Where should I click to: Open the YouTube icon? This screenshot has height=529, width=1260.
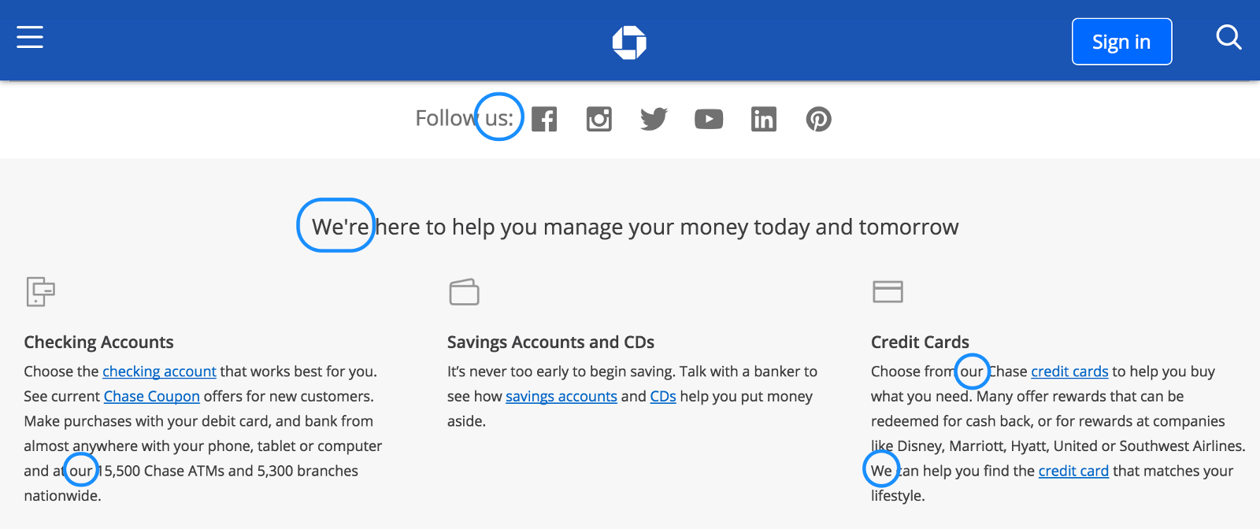pyautogui.click(x=709, y=119)
